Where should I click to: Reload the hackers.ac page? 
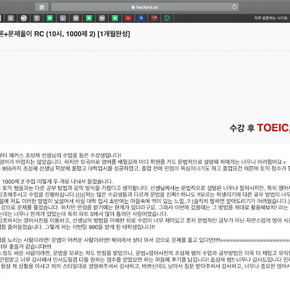click(234, 7)
